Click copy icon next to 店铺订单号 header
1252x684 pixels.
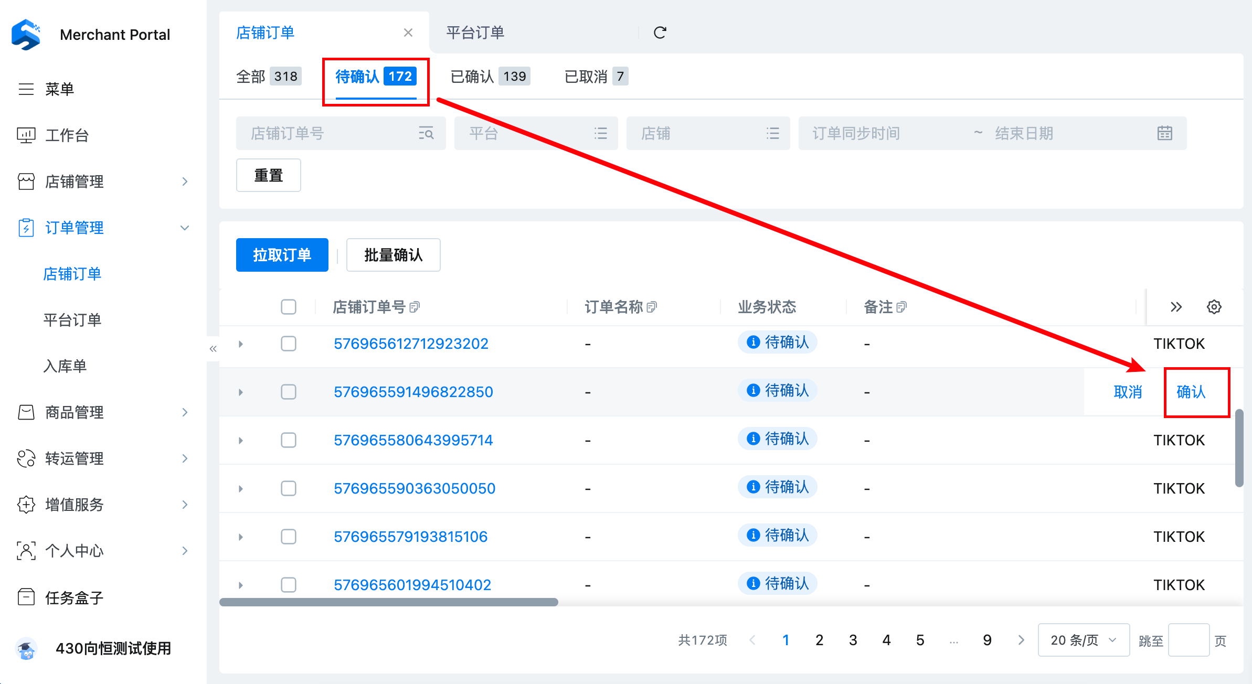click(x=415, y=307)
